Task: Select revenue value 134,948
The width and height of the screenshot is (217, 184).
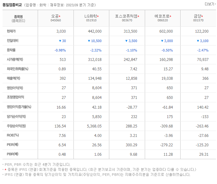Action: tap(95, 78)
